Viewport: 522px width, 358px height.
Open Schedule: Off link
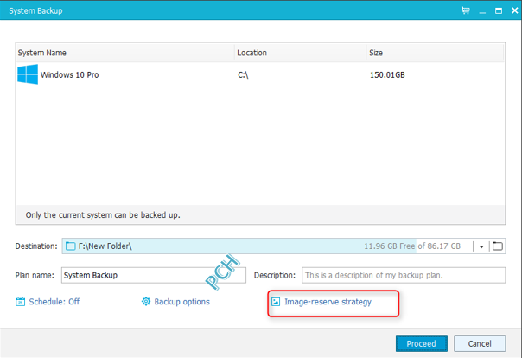[54, 302]
